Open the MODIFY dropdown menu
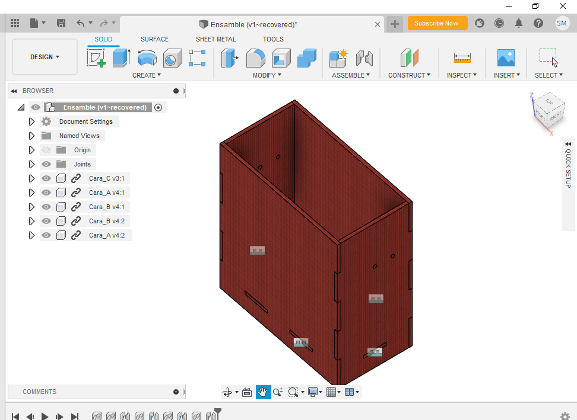 click(267, 75)
